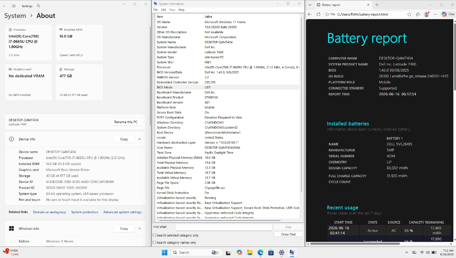Copy the Windows info specifications
The width and height of the screenshot is (456, 258).
[124, 228]
